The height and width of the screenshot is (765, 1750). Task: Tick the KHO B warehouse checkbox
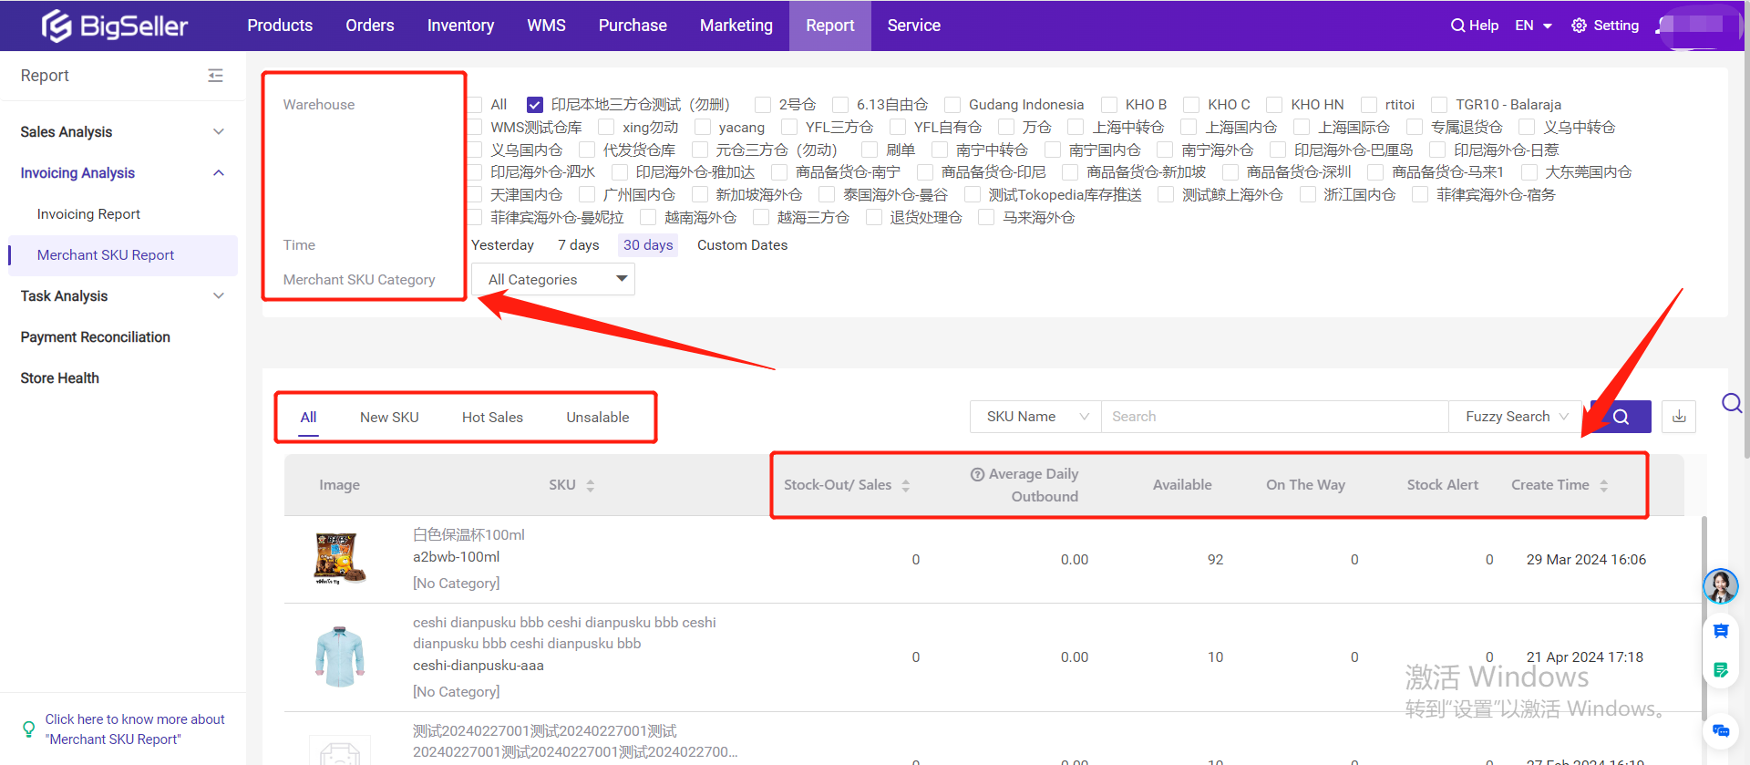coord(1109,105)
